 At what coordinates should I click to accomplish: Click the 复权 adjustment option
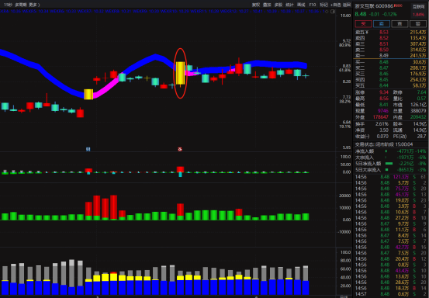(x=255, y=5)
